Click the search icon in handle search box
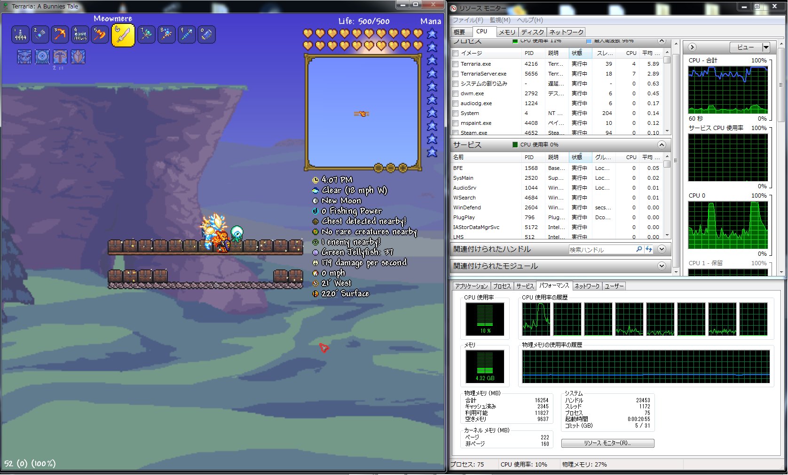Image resolution: width=788 pixels, height=475 pixels. [x=639, y=249]
